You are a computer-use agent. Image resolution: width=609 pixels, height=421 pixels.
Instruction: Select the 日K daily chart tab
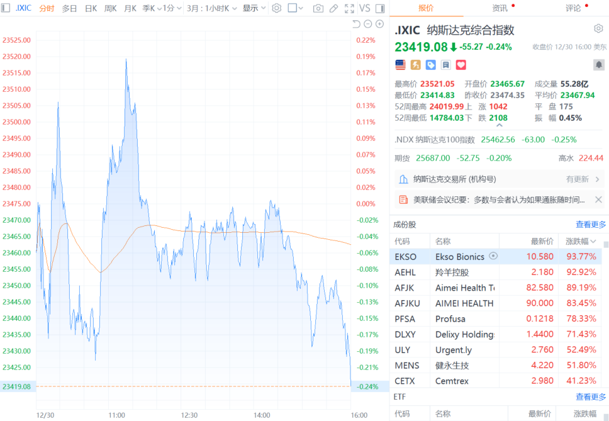click(x=91, y=8)
